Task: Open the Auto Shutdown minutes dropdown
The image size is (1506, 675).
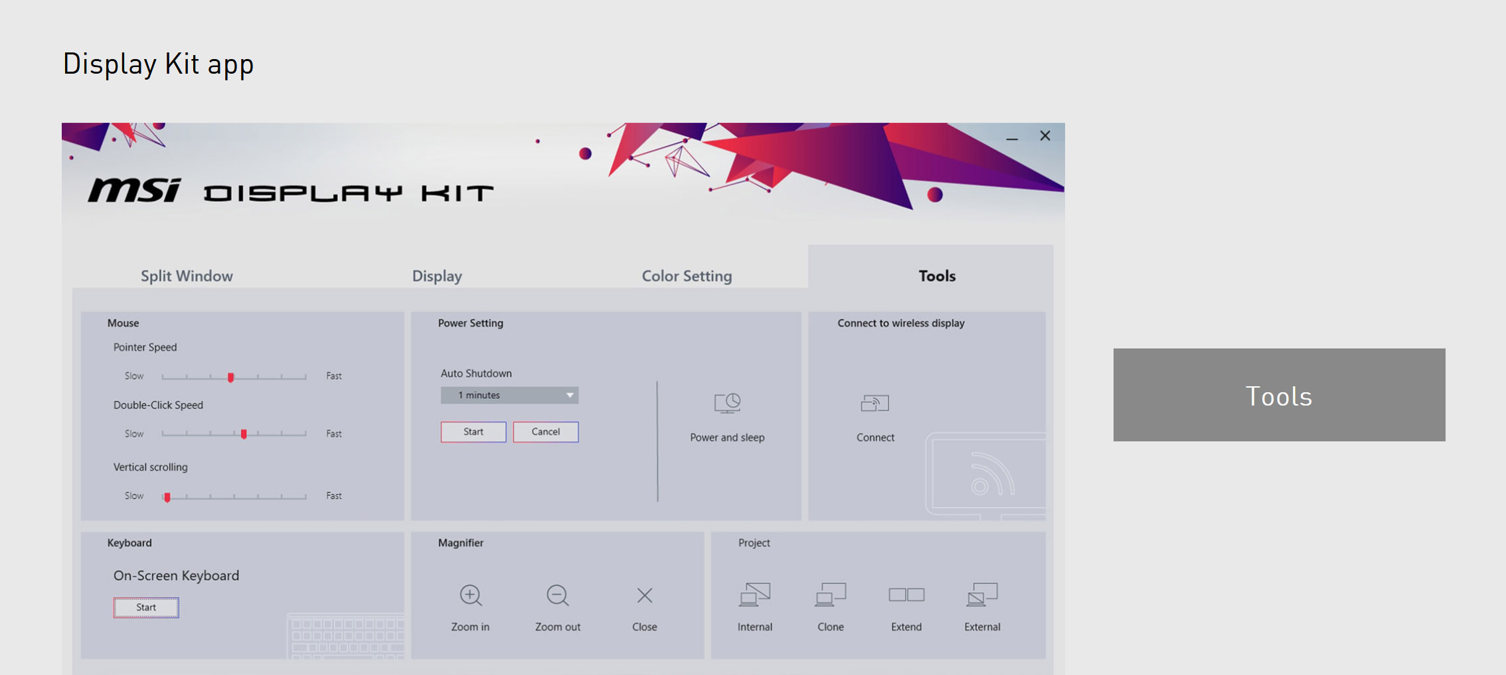Action: click(x=509, y=395)
